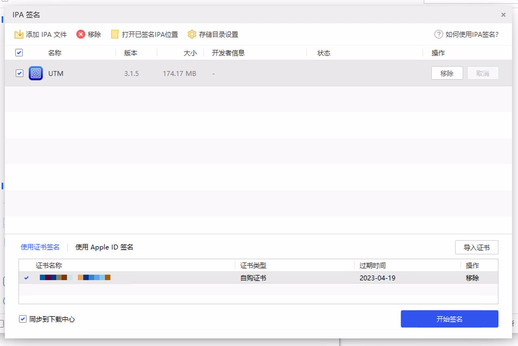This screenshot has width=518, height=346.
Task: Click the Name column header
Action: coord(55,53)
